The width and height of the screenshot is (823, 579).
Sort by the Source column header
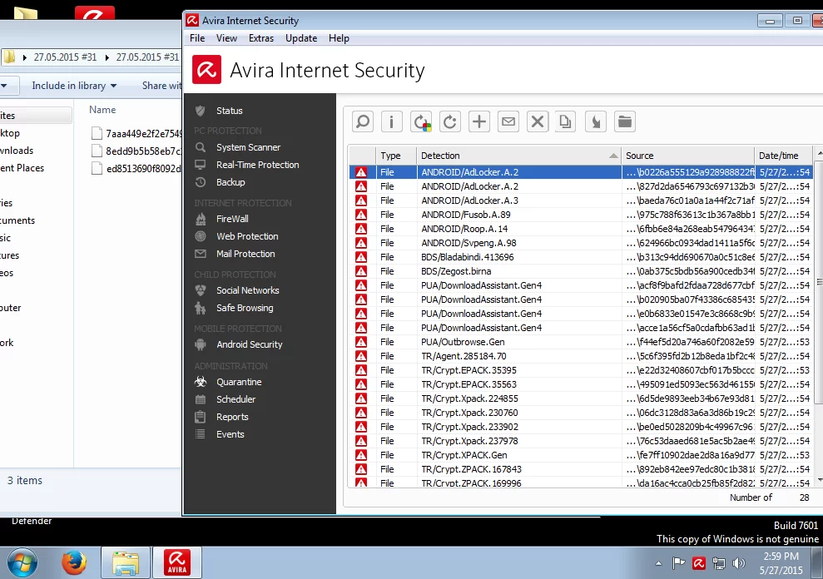click(x=687, y=156)
